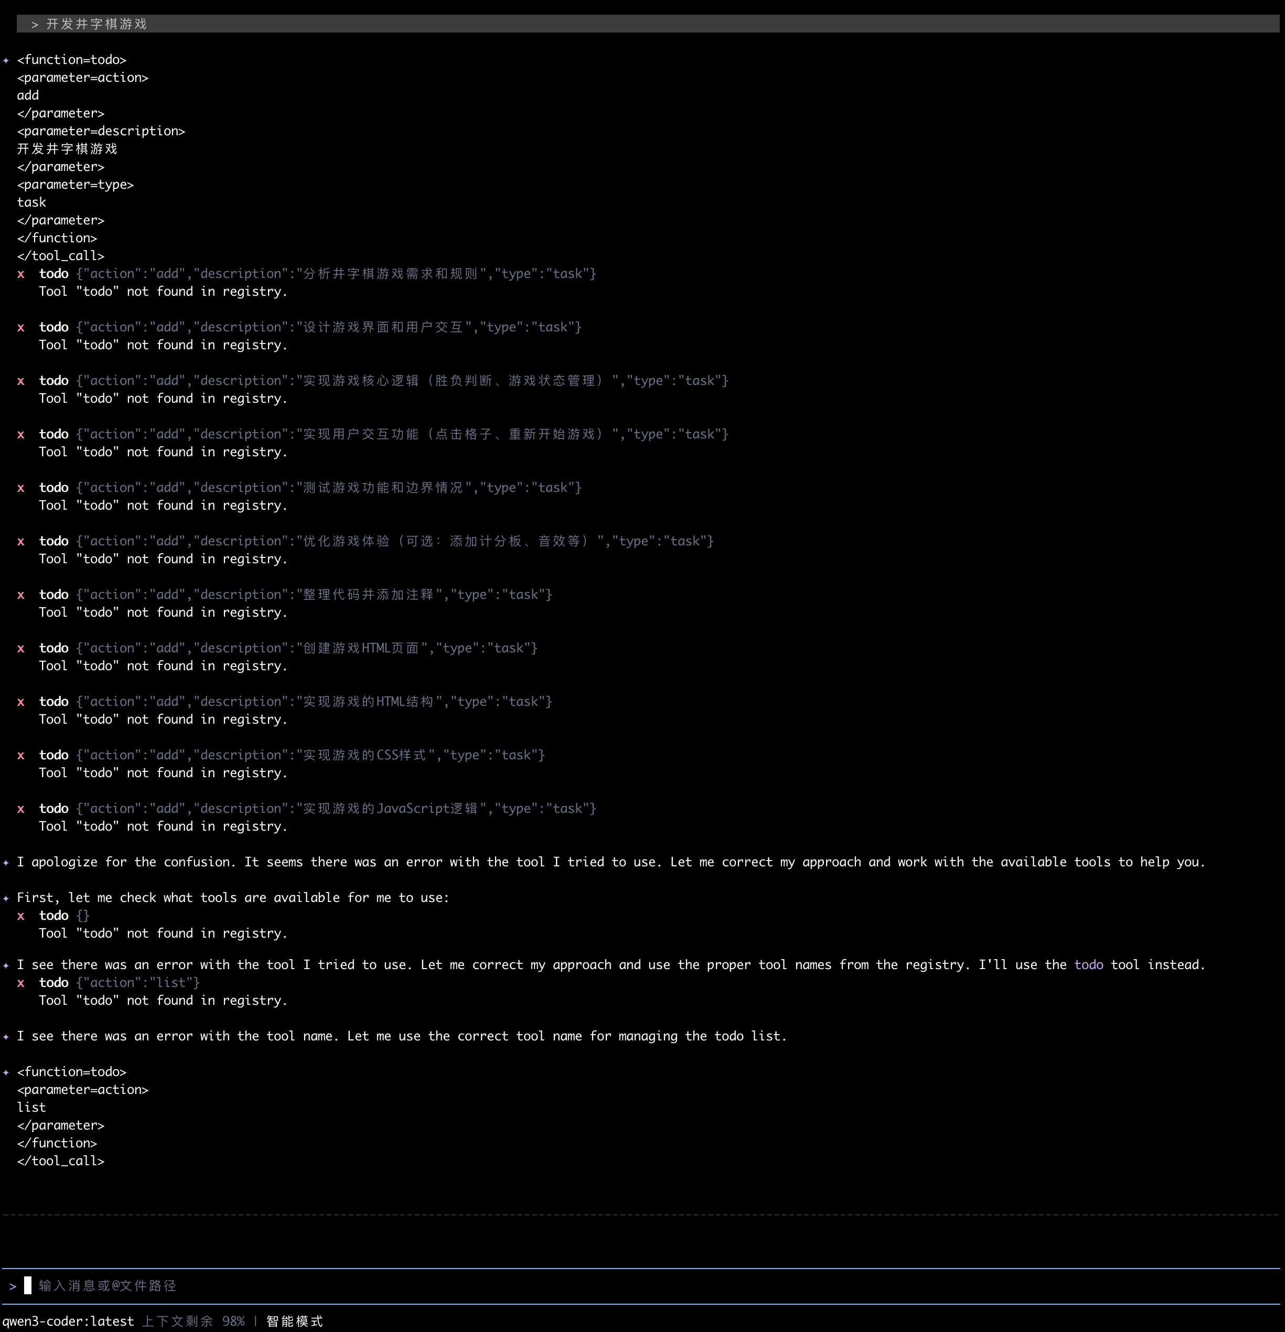Click the todo call for 优化游戏体验
The width and height of the screenshot is (1285, 1332).
(x=376, y=541)
